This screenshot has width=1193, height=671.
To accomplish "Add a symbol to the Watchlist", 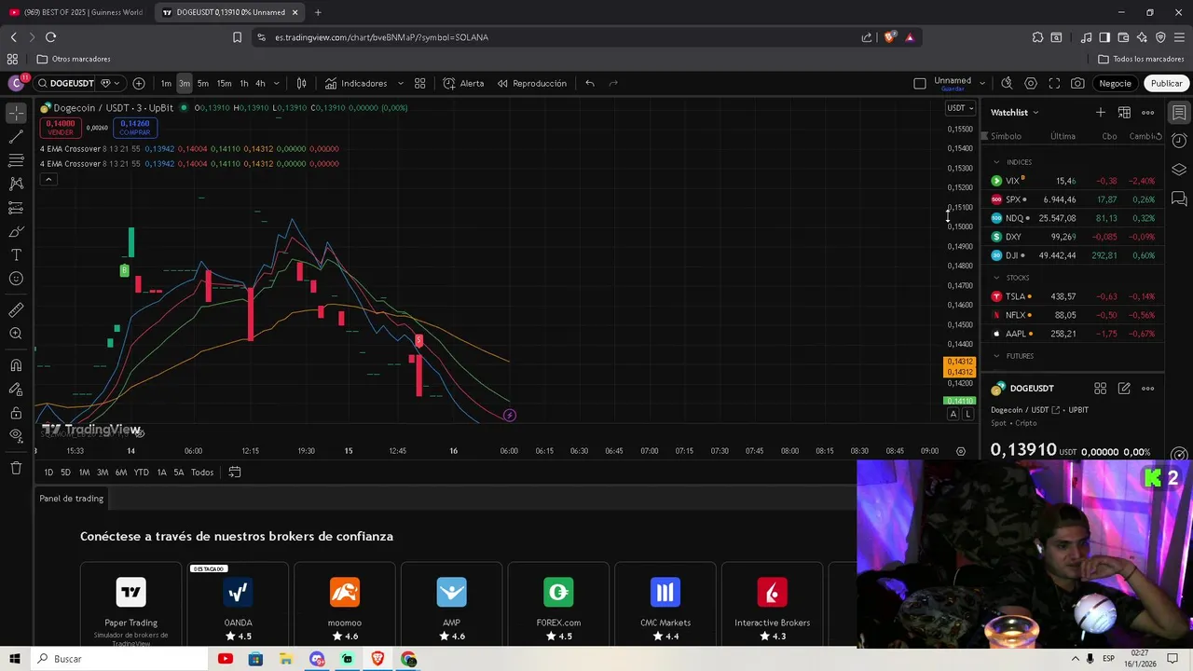I will (1100, 113).
